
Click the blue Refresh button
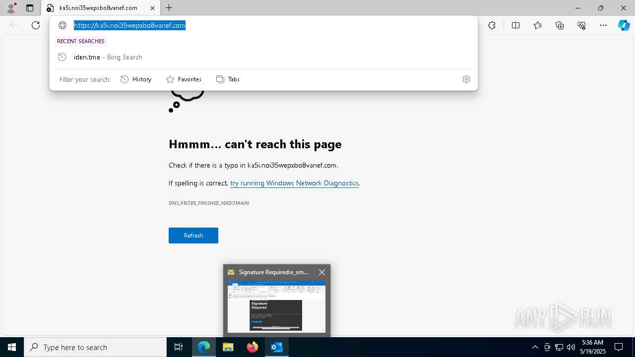pos(193,236)
